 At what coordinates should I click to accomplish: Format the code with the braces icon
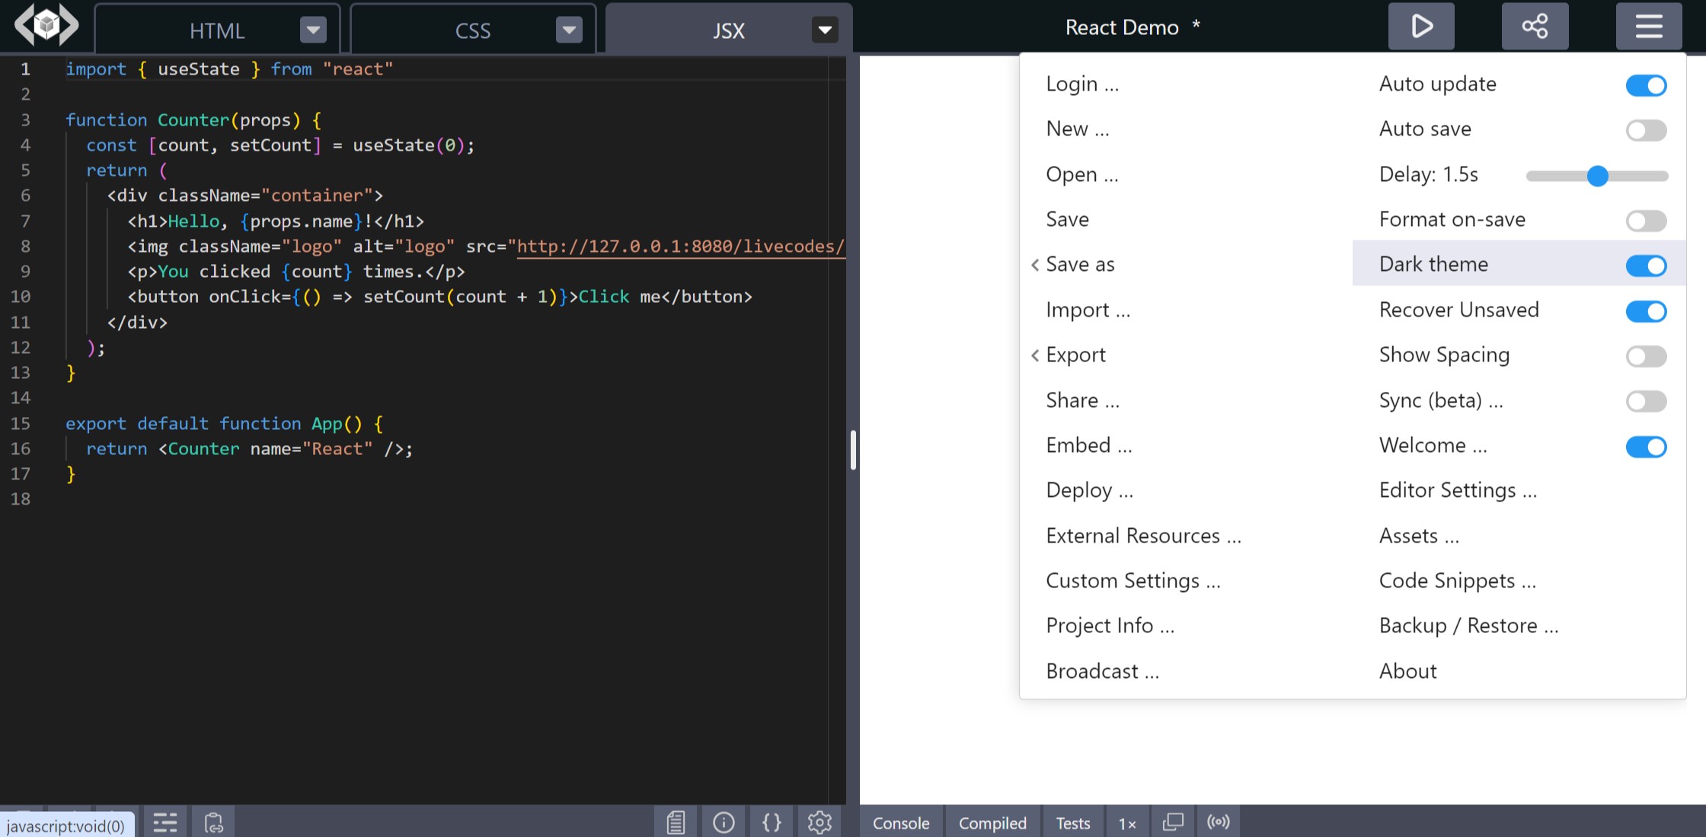[772, 822]
